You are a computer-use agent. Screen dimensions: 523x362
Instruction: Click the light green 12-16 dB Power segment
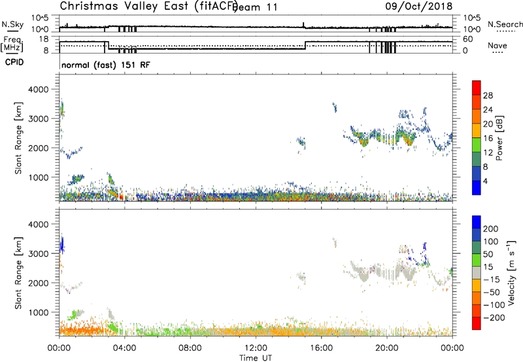pos(477,145)
